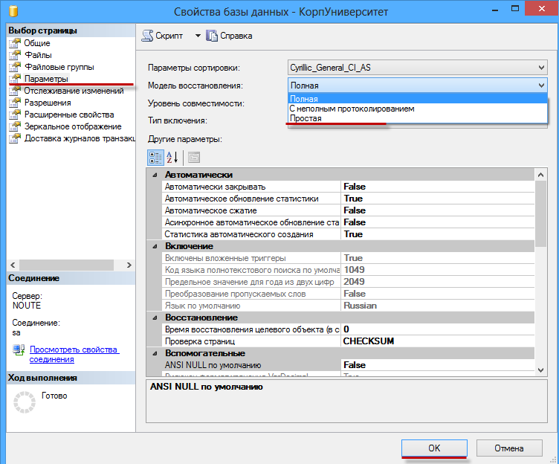Image resolution: width=559 pixels, height=464 pixels.
Task: Click the property pages icon
Action: pos(194,158)
